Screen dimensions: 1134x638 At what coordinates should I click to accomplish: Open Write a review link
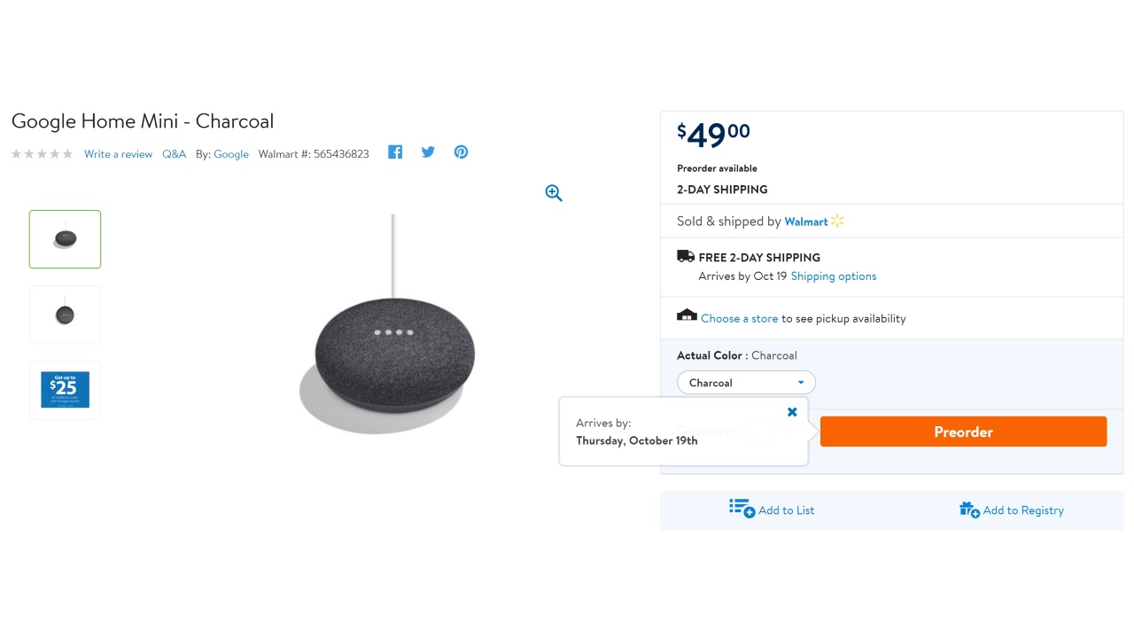118,154
